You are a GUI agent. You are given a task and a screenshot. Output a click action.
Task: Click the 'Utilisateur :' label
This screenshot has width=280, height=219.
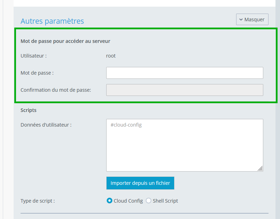click(33, 56)
